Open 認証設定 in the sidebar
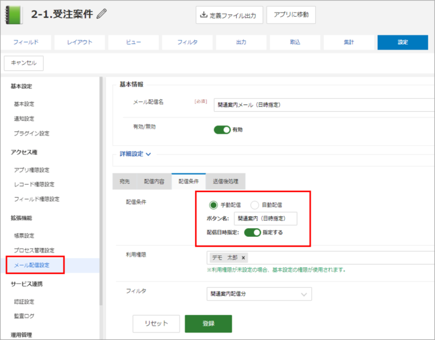 24,301
